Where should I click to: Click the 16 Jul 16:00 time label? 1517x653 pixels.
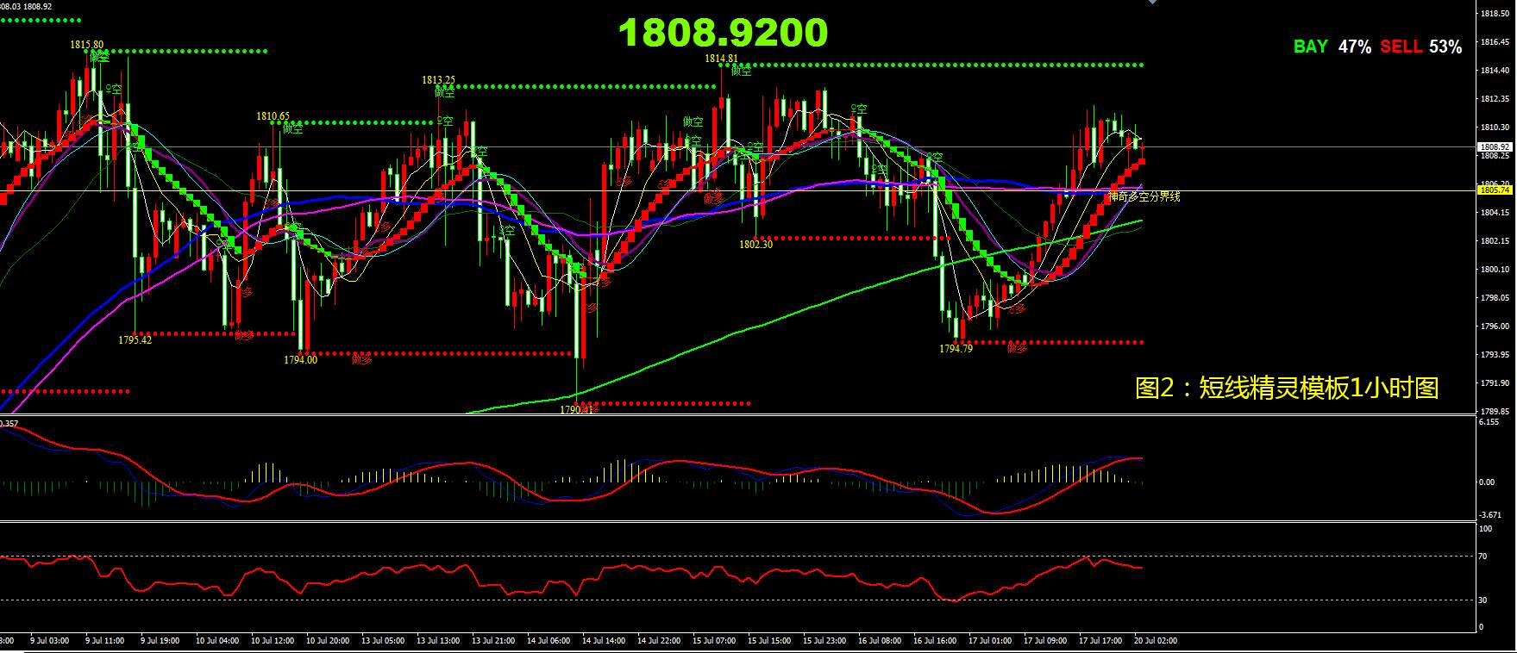[935, 641]
